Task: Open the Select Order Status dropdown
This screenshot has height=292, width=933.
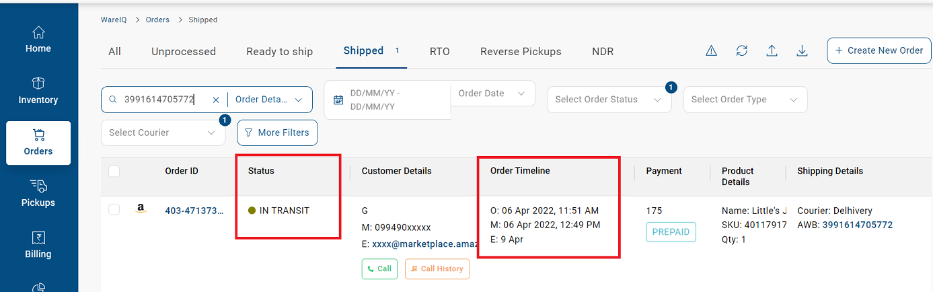Action: point(609,100)
